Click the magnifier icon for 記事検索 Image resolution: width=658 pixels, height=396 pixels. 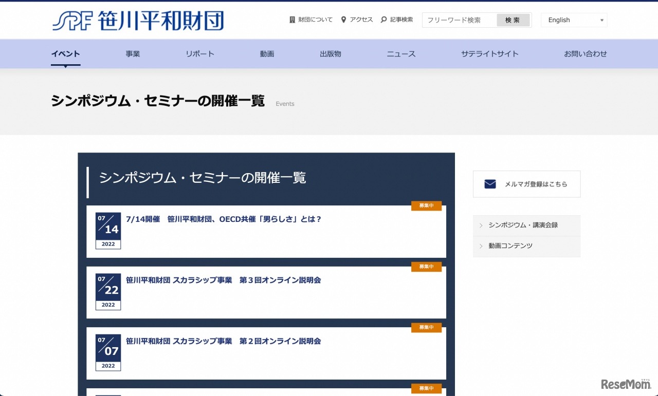tap(383, 20)
